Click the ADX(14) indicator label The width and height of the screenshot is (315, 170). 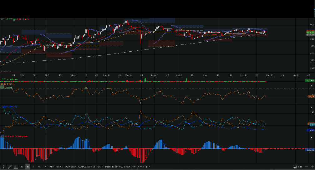click(x=9, y=107)
